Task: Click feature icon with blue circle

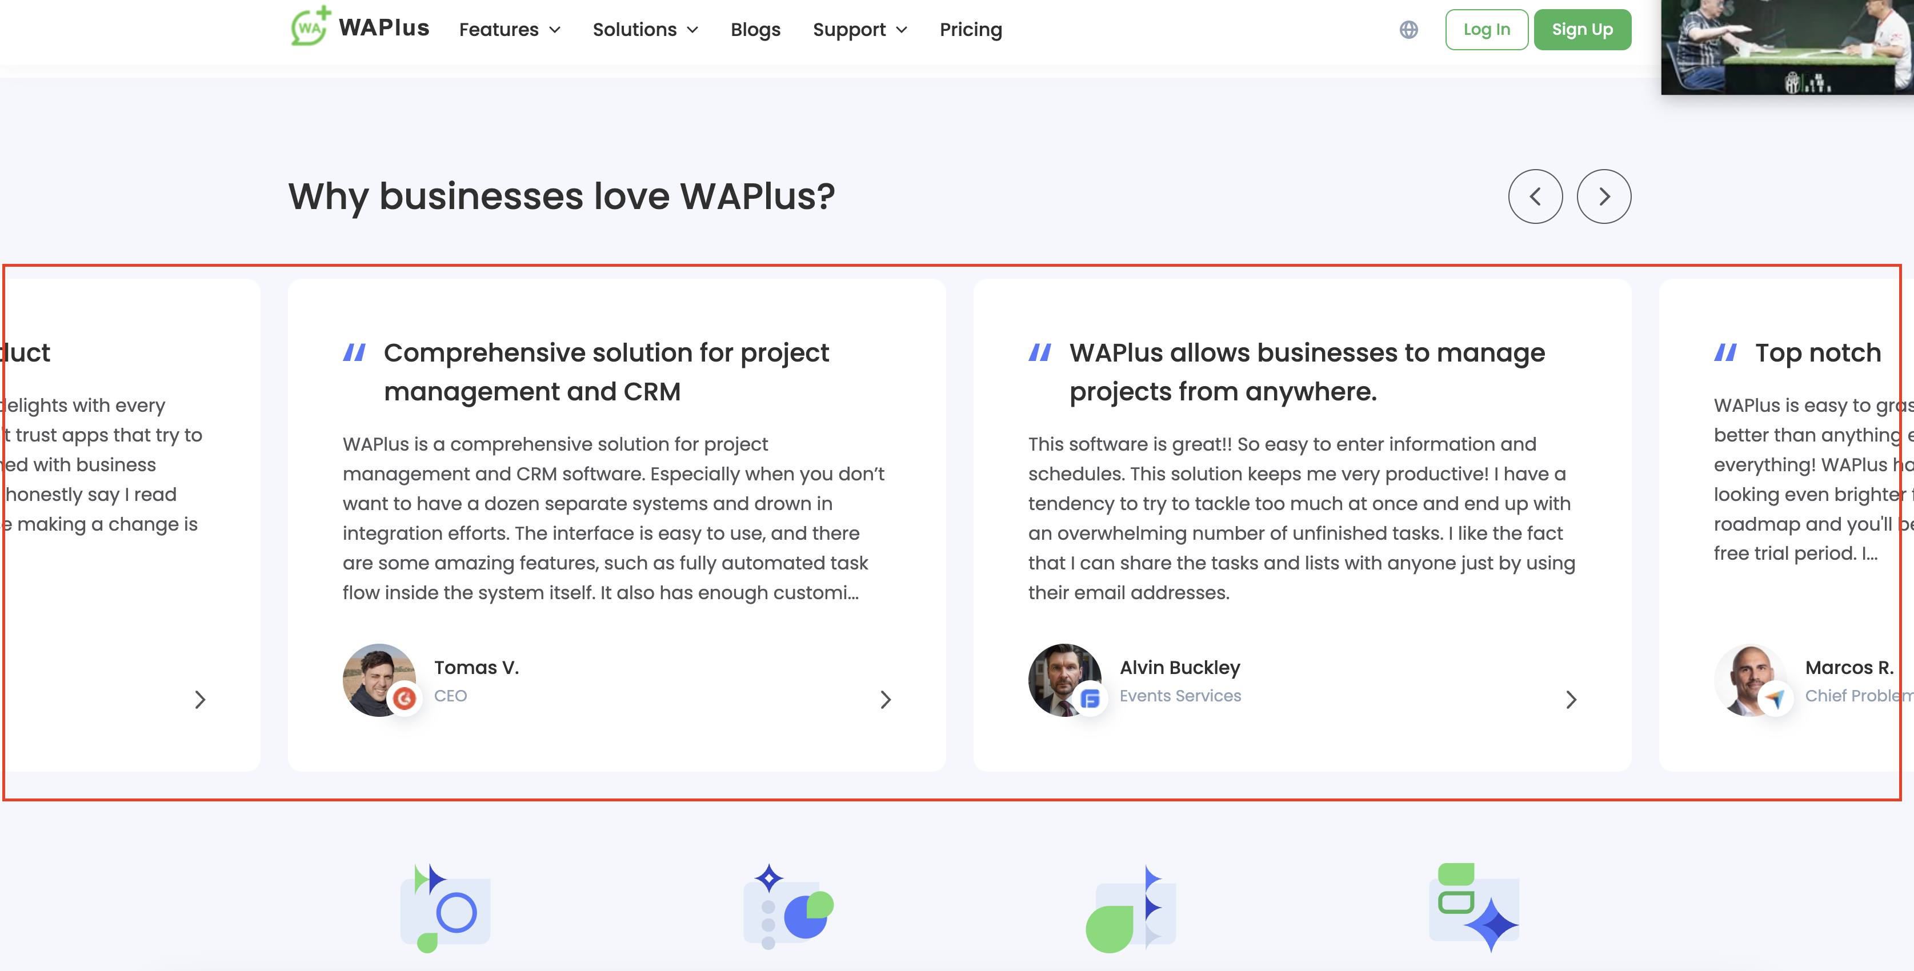Action: [445, 908]
